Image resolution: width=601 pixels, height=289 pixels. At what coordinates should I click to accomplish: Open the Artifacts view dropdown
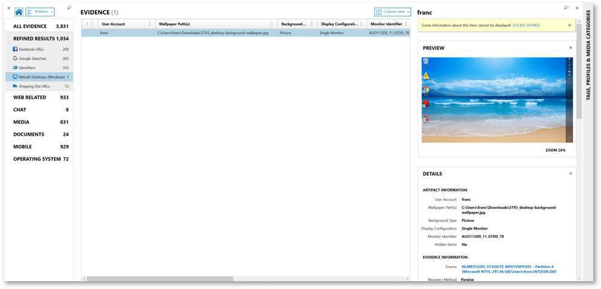click(40, 12)
